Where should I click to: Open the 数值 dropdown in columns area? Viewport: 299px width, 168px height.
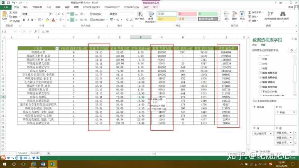coord(294,112)
